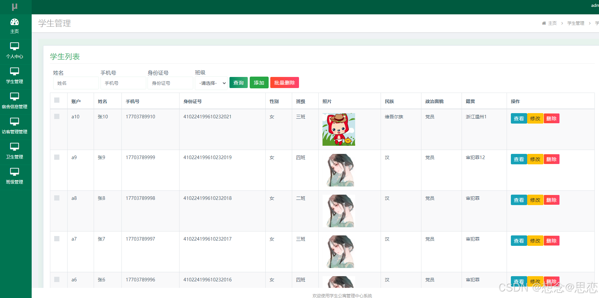Click the 查询 search button
599x298 pixels.
(239, 82)
